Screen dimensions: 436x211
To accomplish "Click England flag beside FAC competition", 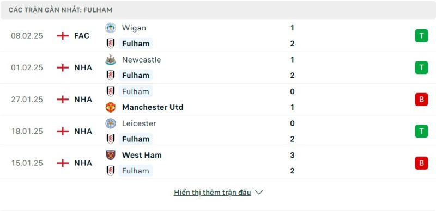I will point(63,36).
